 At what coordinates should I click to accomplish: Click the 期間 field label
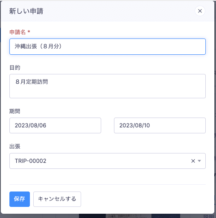point(15,111)
